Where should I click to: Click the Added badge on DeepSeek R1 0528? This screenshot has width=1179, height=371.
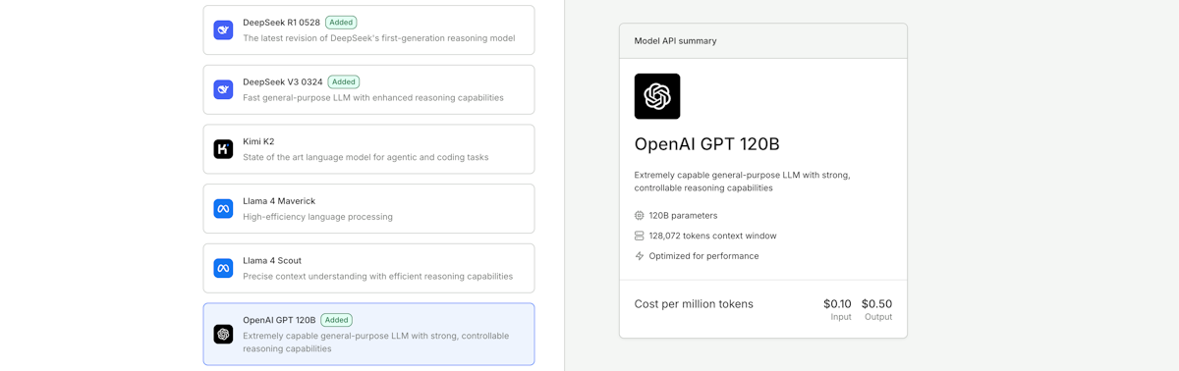[341, 23]
